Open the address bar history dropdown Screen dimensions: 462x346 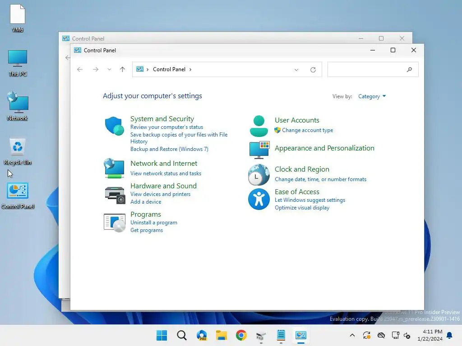pos(296,70)
